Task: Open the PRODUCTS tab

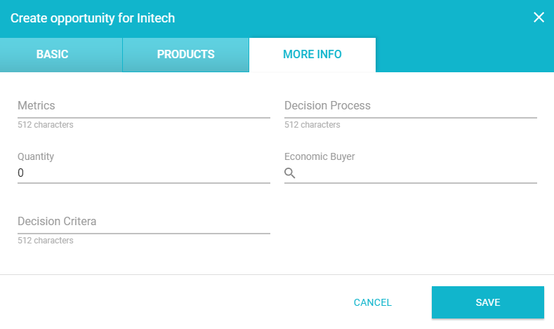Action: (x=185, y=55)
